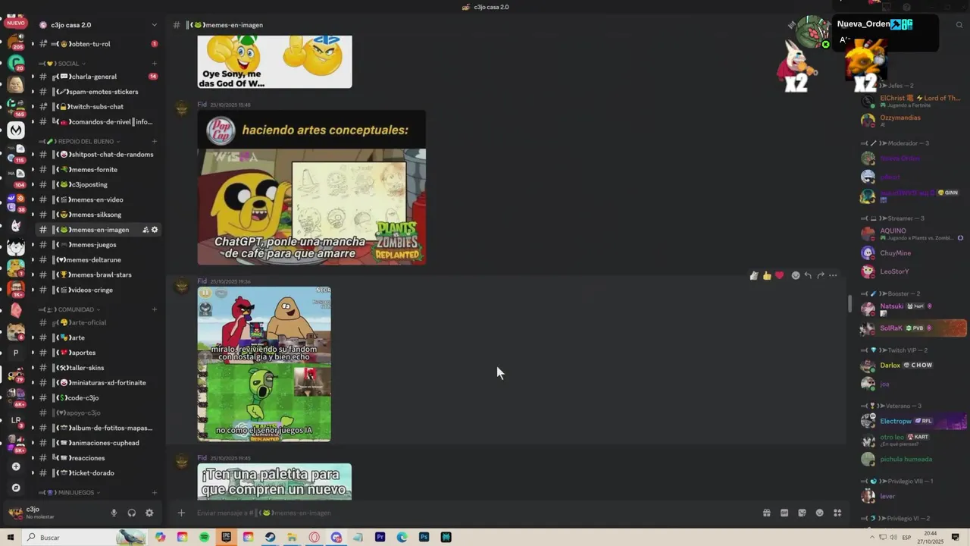Open the server with white M logo

tap(16, 130)
